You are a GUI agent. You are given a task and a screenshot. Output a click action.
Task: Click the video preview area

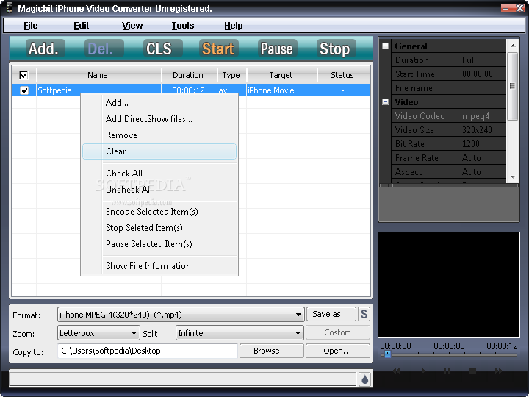[449, 285]
